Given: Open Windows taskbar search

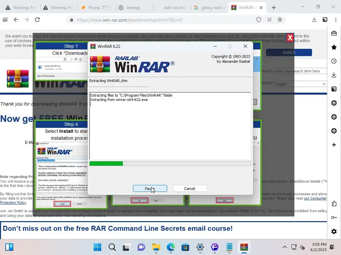Looking at the screenshot, I should pyautogui.click(x=112, y=247).
